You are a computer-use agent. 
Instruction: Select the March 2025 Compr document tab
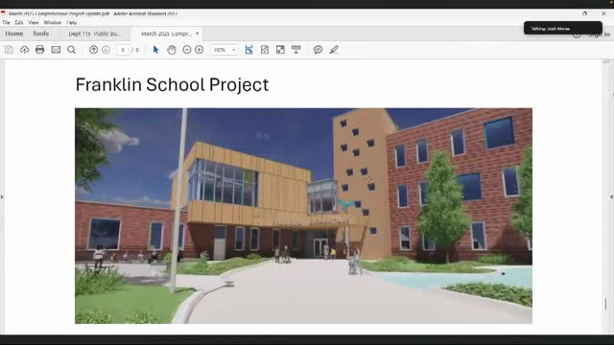pos(166,34)
